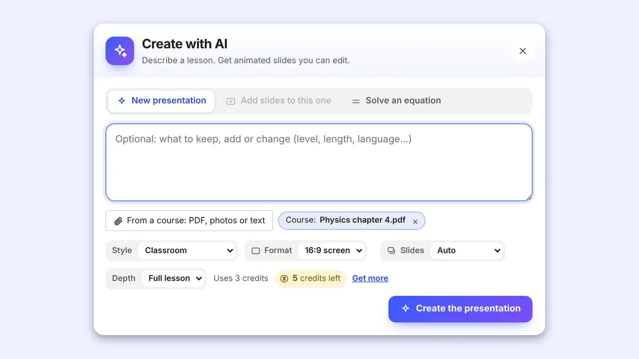
Task: Remove the Physics chapter 4.pdf attachment
Action: tap(415, 221)
